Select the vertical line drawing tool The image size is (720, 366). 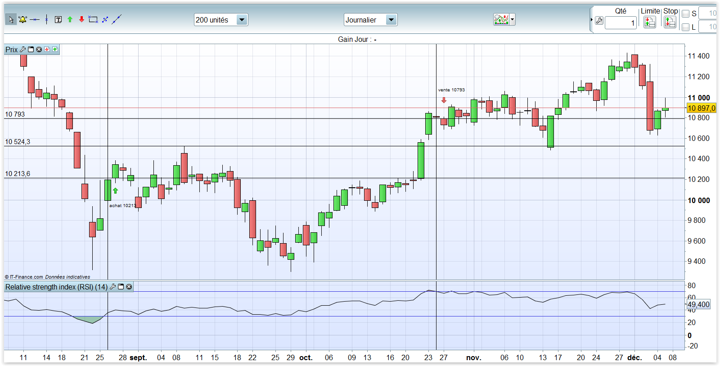coord(46,19)
